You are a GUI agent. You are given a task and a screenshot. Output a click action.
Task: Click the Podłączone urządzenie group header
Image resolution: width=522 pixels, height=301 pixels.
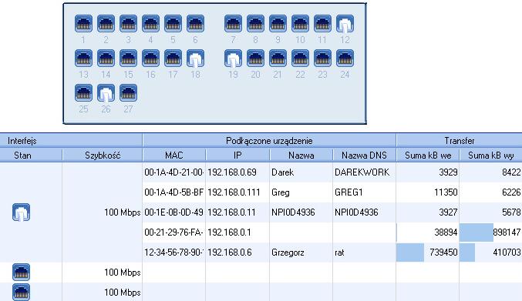(x=269, y=141)
